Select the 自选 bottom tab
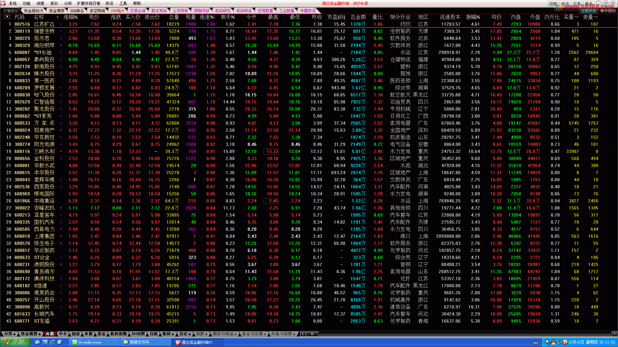The width and height of the screenshot is (618, 347). pyautogui.click(x=154, y=334)
